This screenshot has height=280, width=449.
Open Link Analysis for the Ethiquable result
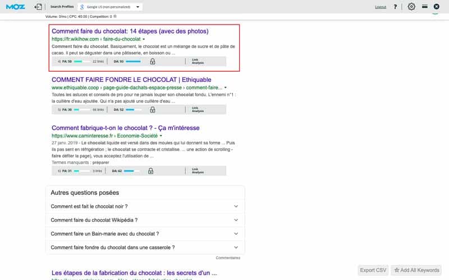[198, 109]
